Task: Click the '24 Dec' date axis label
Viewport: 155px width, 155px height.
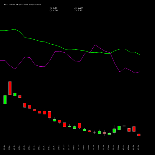Action: [x=64, y=148]
